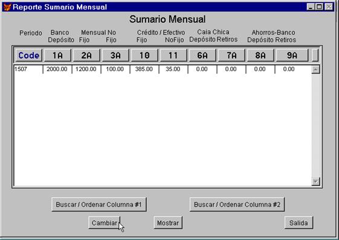339x240 pixels.
Task: Click the 100.00 value cell
Action: click(115, 69)
